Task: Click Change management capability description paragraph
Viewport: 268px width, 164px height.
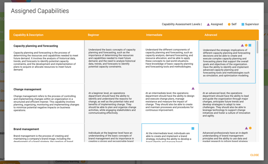Action: [46, 103]
